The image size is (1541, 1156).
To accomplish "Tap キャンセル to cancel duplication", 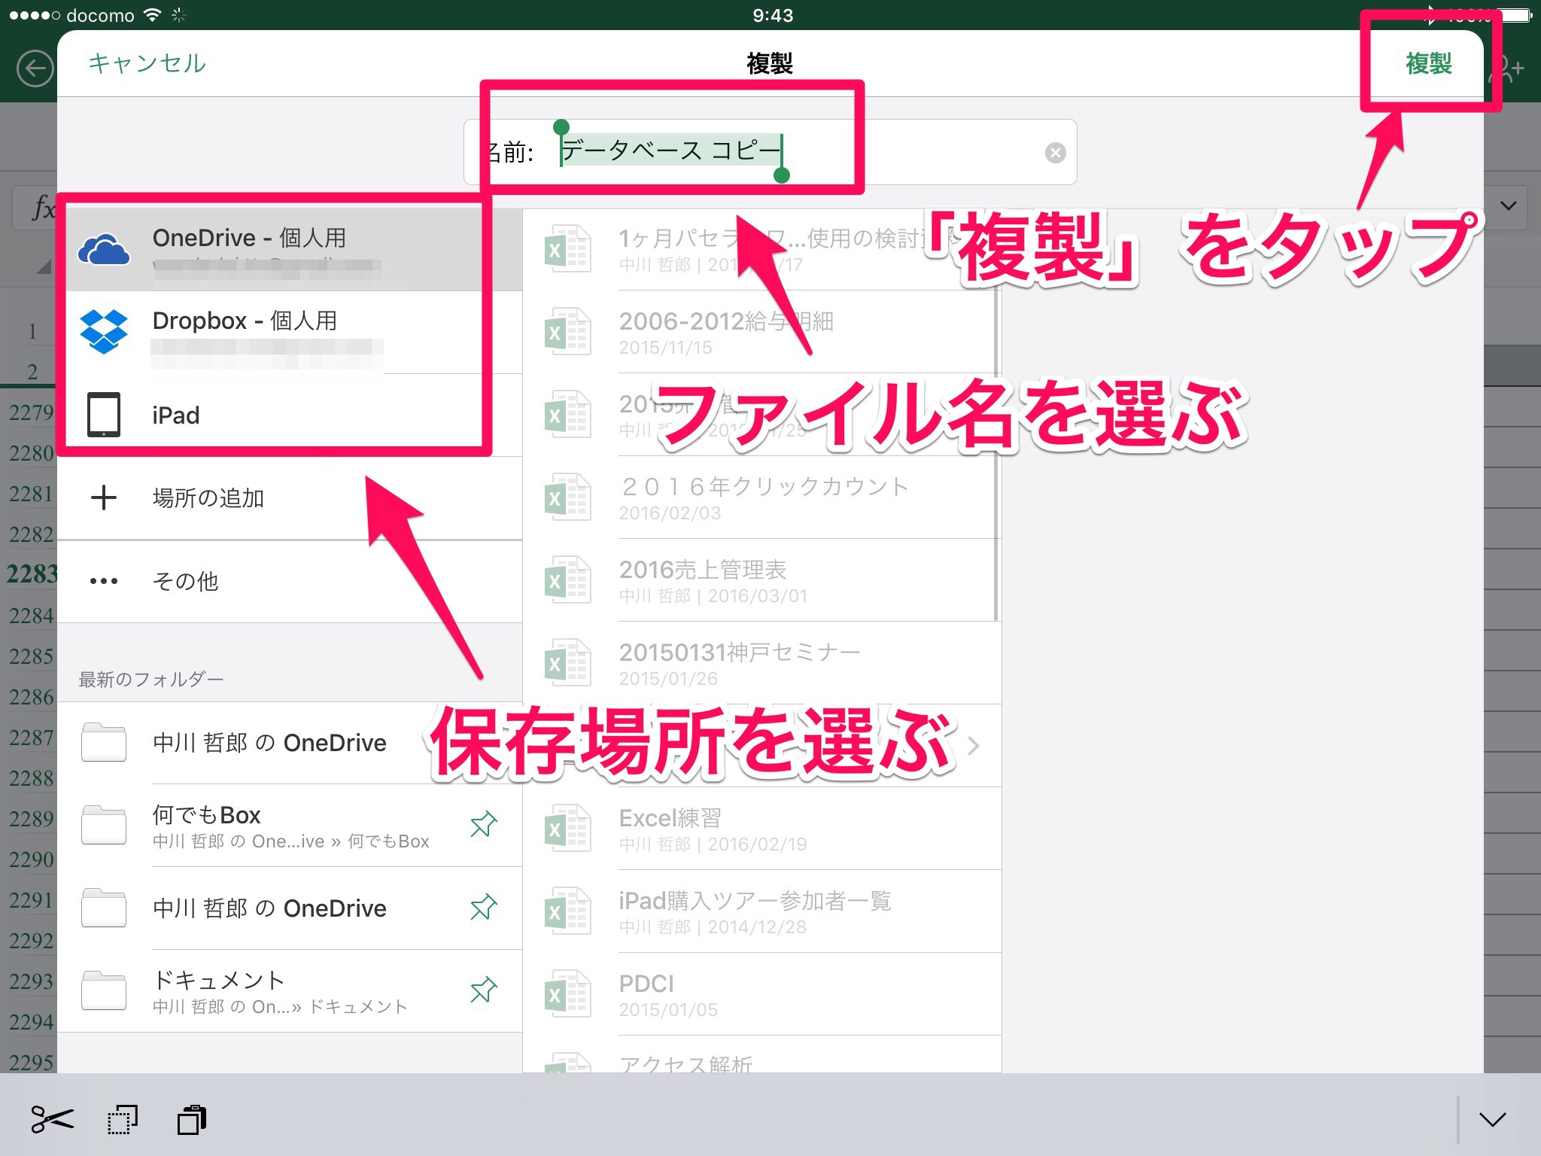I will (x=147, y=63).
